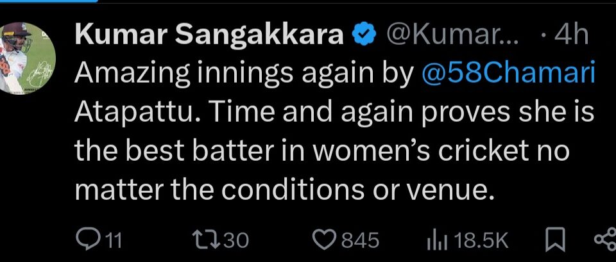616x262 pixels.
Task: Click the reply speech bubble icon
Action: (87, 240)
